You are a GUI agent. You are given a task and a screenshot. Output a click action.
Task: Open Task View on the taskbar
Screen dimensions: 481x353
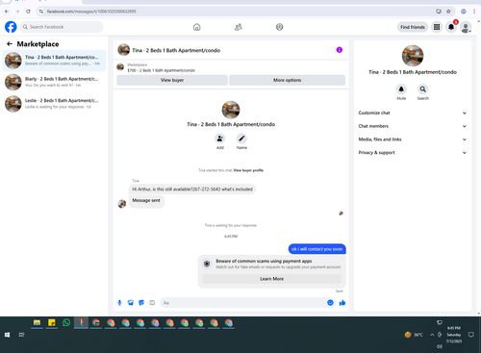point(21,335)
